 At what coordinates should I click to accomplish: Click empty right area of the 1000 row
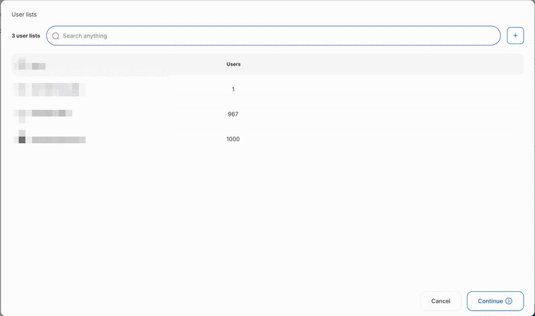pyautogui.click(x=401, y=139)
